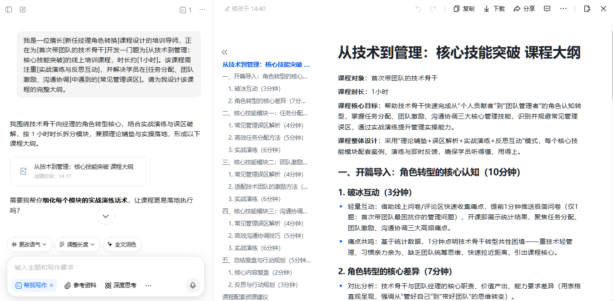Click the 复制 copy button

(x=464, y=9)
